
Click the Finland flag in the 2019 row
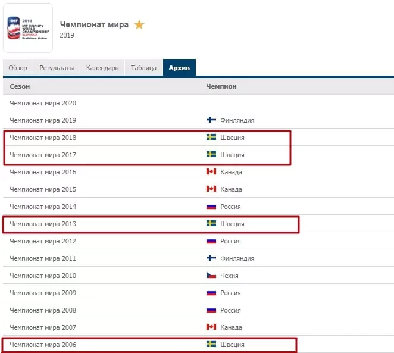coord(211,120)
